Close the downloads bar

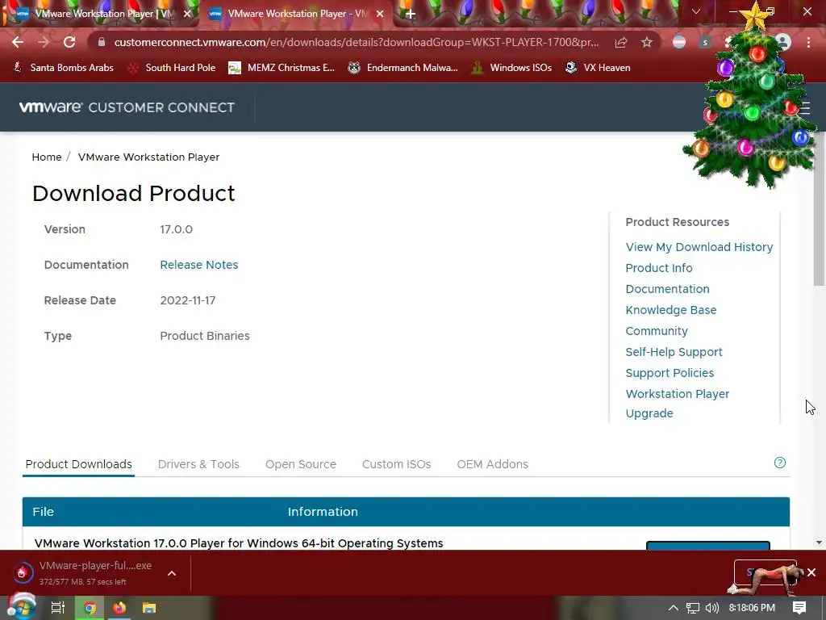pyautogui.click(x=811, y=572)
